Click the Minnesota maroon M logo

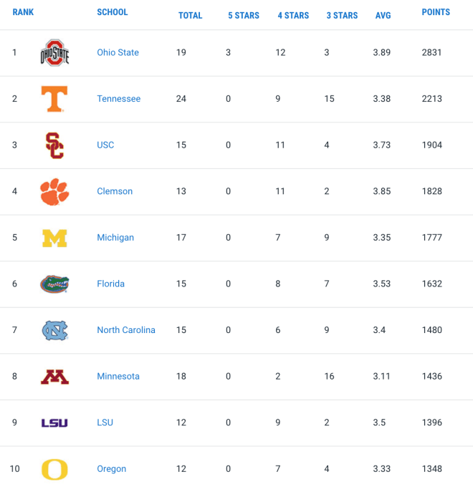click(x=54, y=377)
